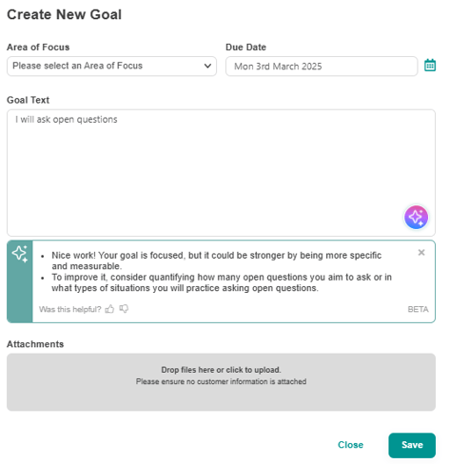
Task: Give thumbs down to the AI feedback
Action: point(124,309)
